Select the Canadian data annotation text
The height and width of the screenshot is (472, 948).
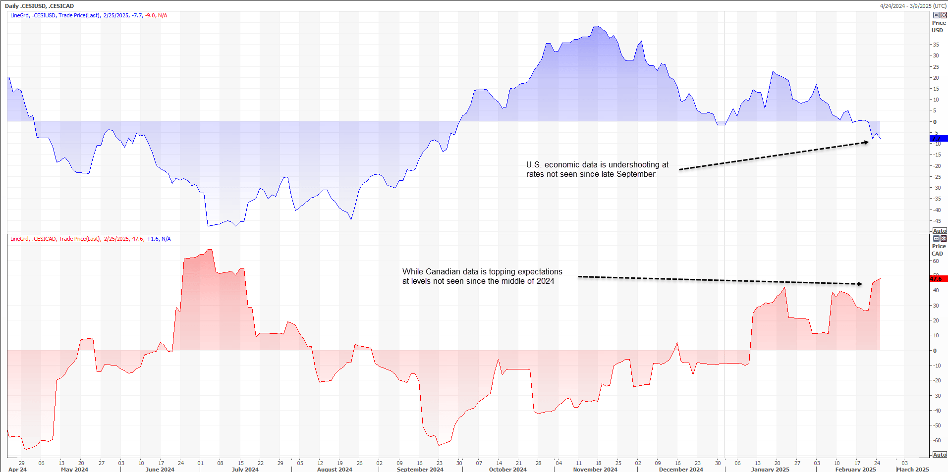coord(482,276)
